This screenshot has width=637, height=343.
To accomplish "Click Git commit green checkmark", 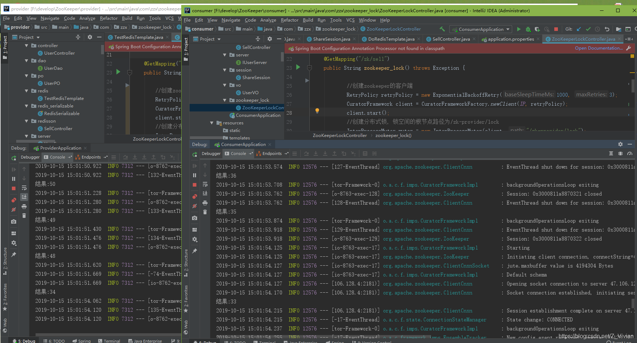I will click(x=588, y=29).
